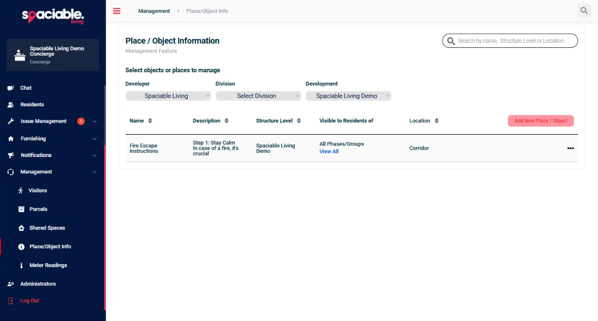Click the Furnishing house icon
This screenshot has height=321, width=598.
tap(10, 139)
